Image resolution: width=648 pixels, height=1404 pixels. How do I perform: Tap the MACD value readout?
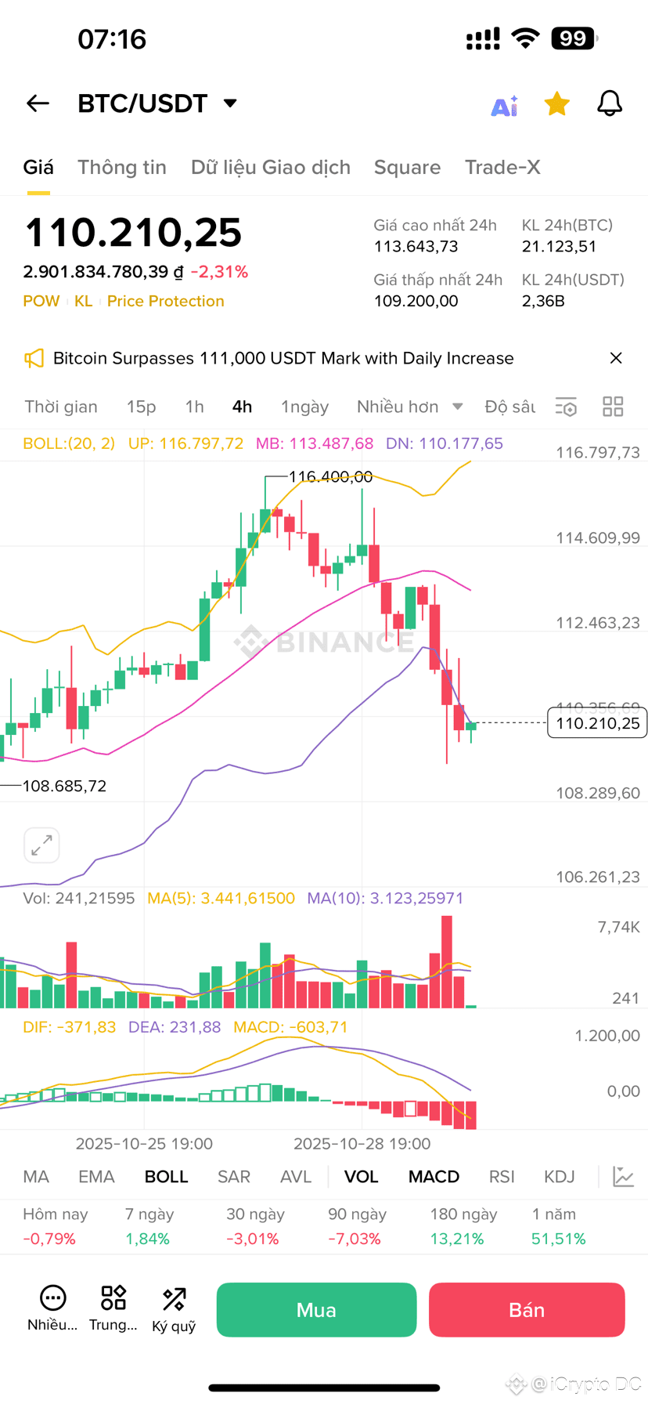coord(290,1027)
